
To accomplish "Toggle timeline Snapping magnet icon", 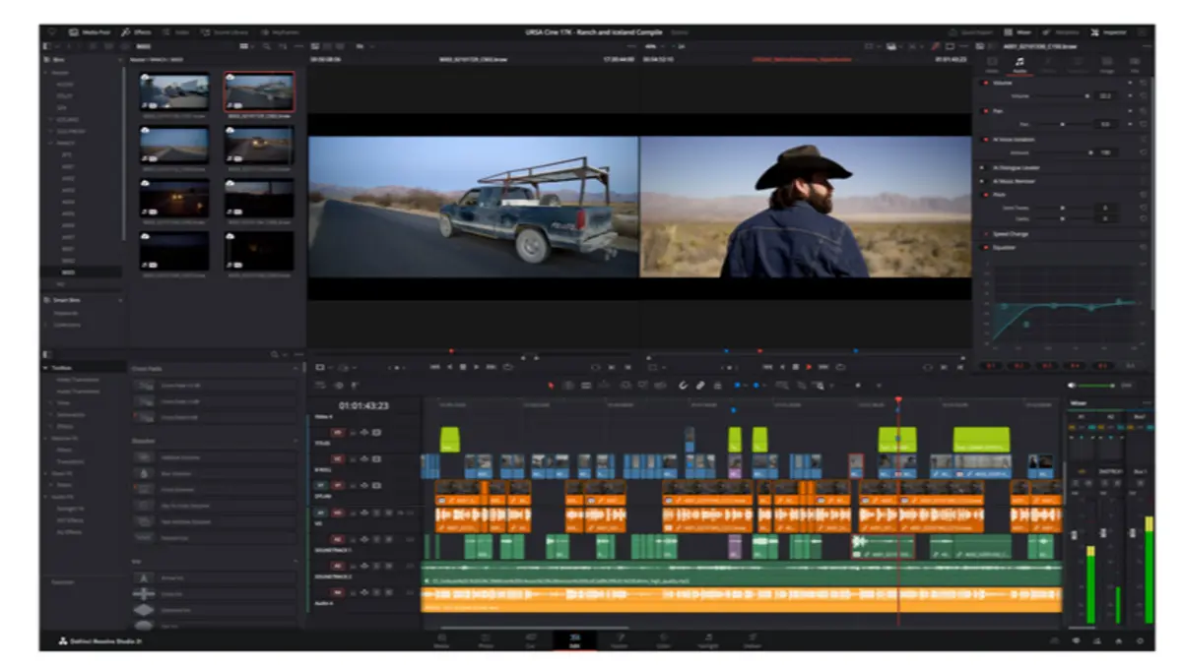I will tap(684, 386).
